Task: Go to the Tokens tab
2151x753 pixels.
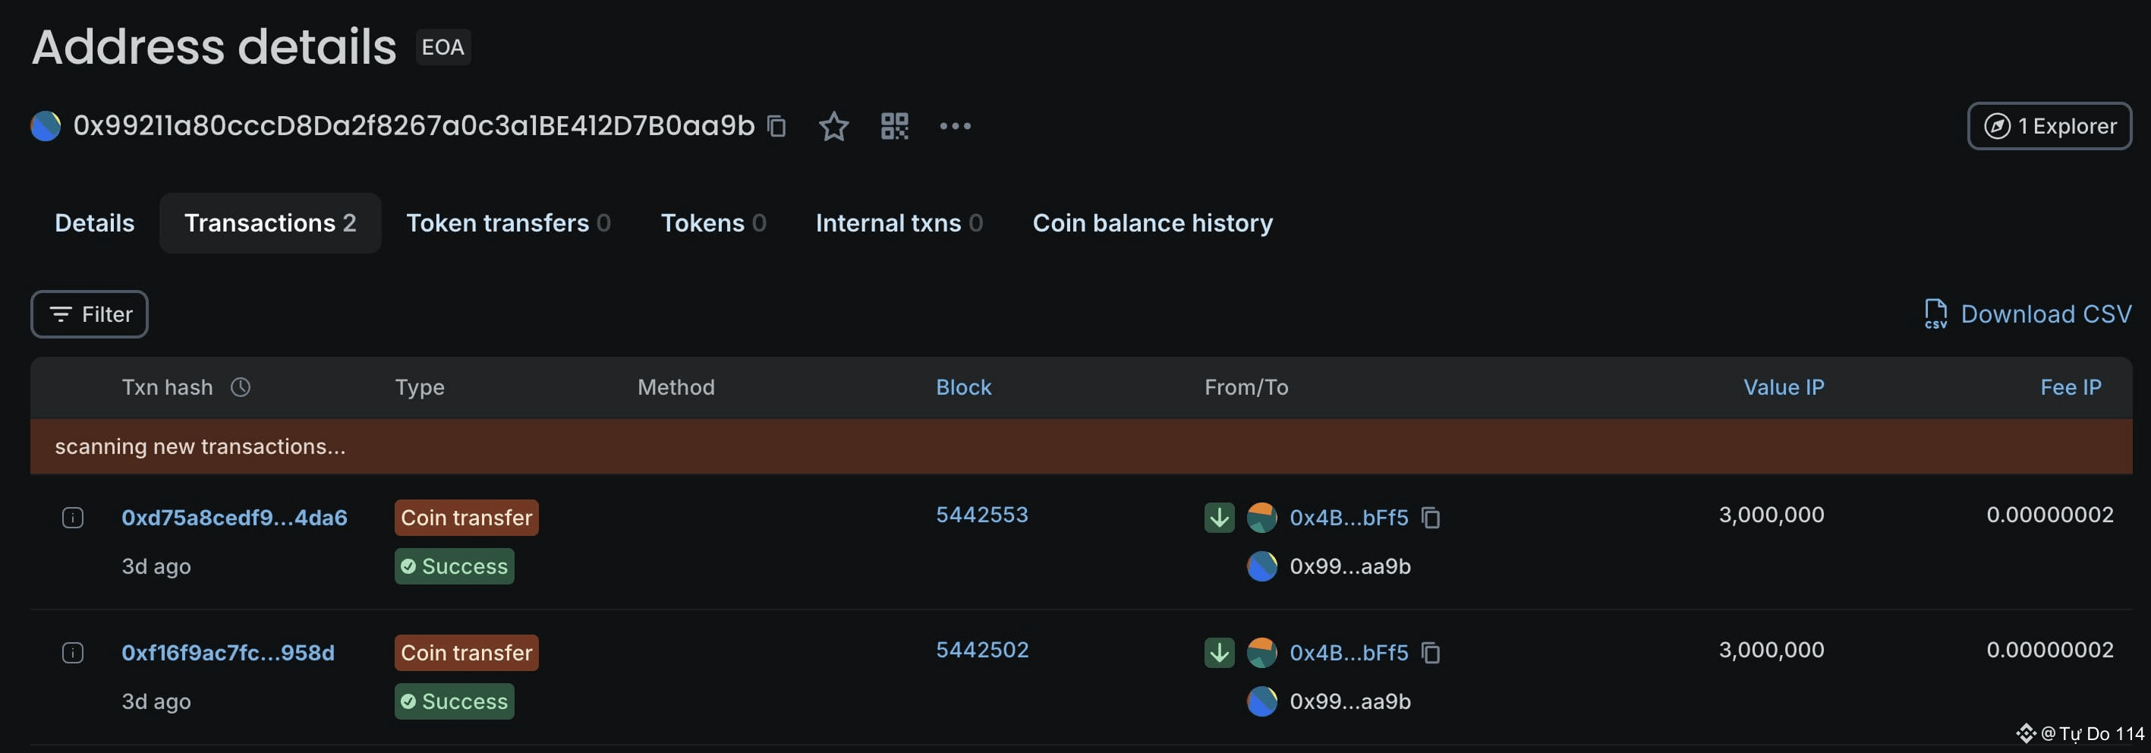Action: (713, 223)
